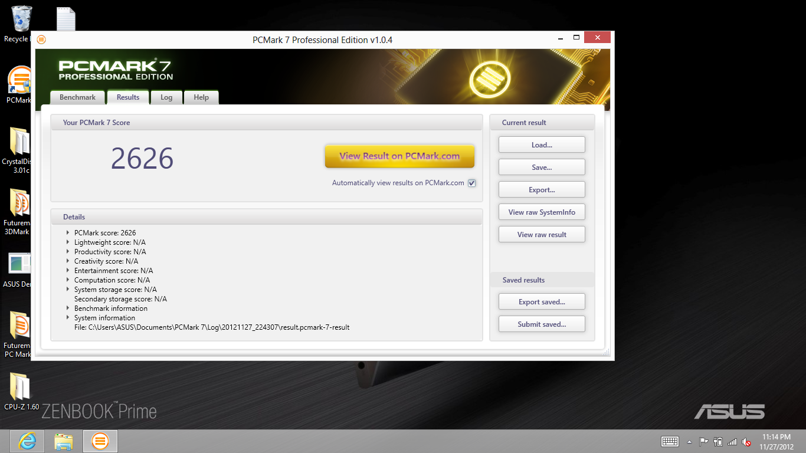This screenshot has height=453, width=806.
Task: Open the touch keyboard from the taskbar
Action: 670,441
